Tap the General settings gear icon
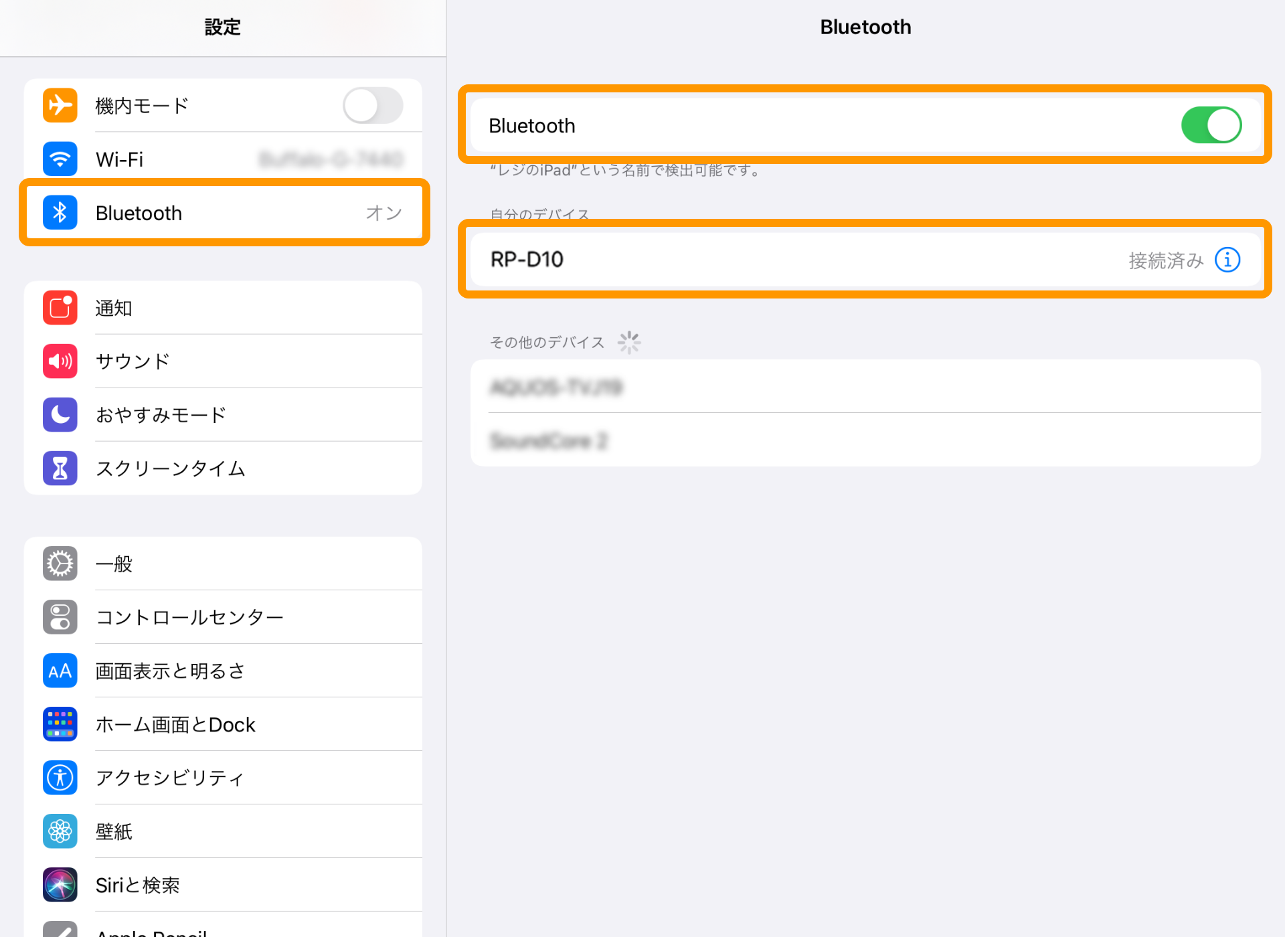Image resolution: width=1285 pixels, height=937 pixels. pyautogui.click(x=61, y=564)
